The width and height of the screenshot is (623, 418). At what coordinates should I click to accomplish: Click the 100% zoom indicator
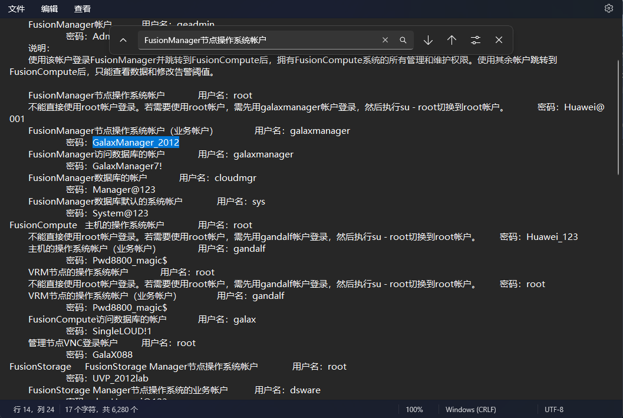[x=414, y=409]
